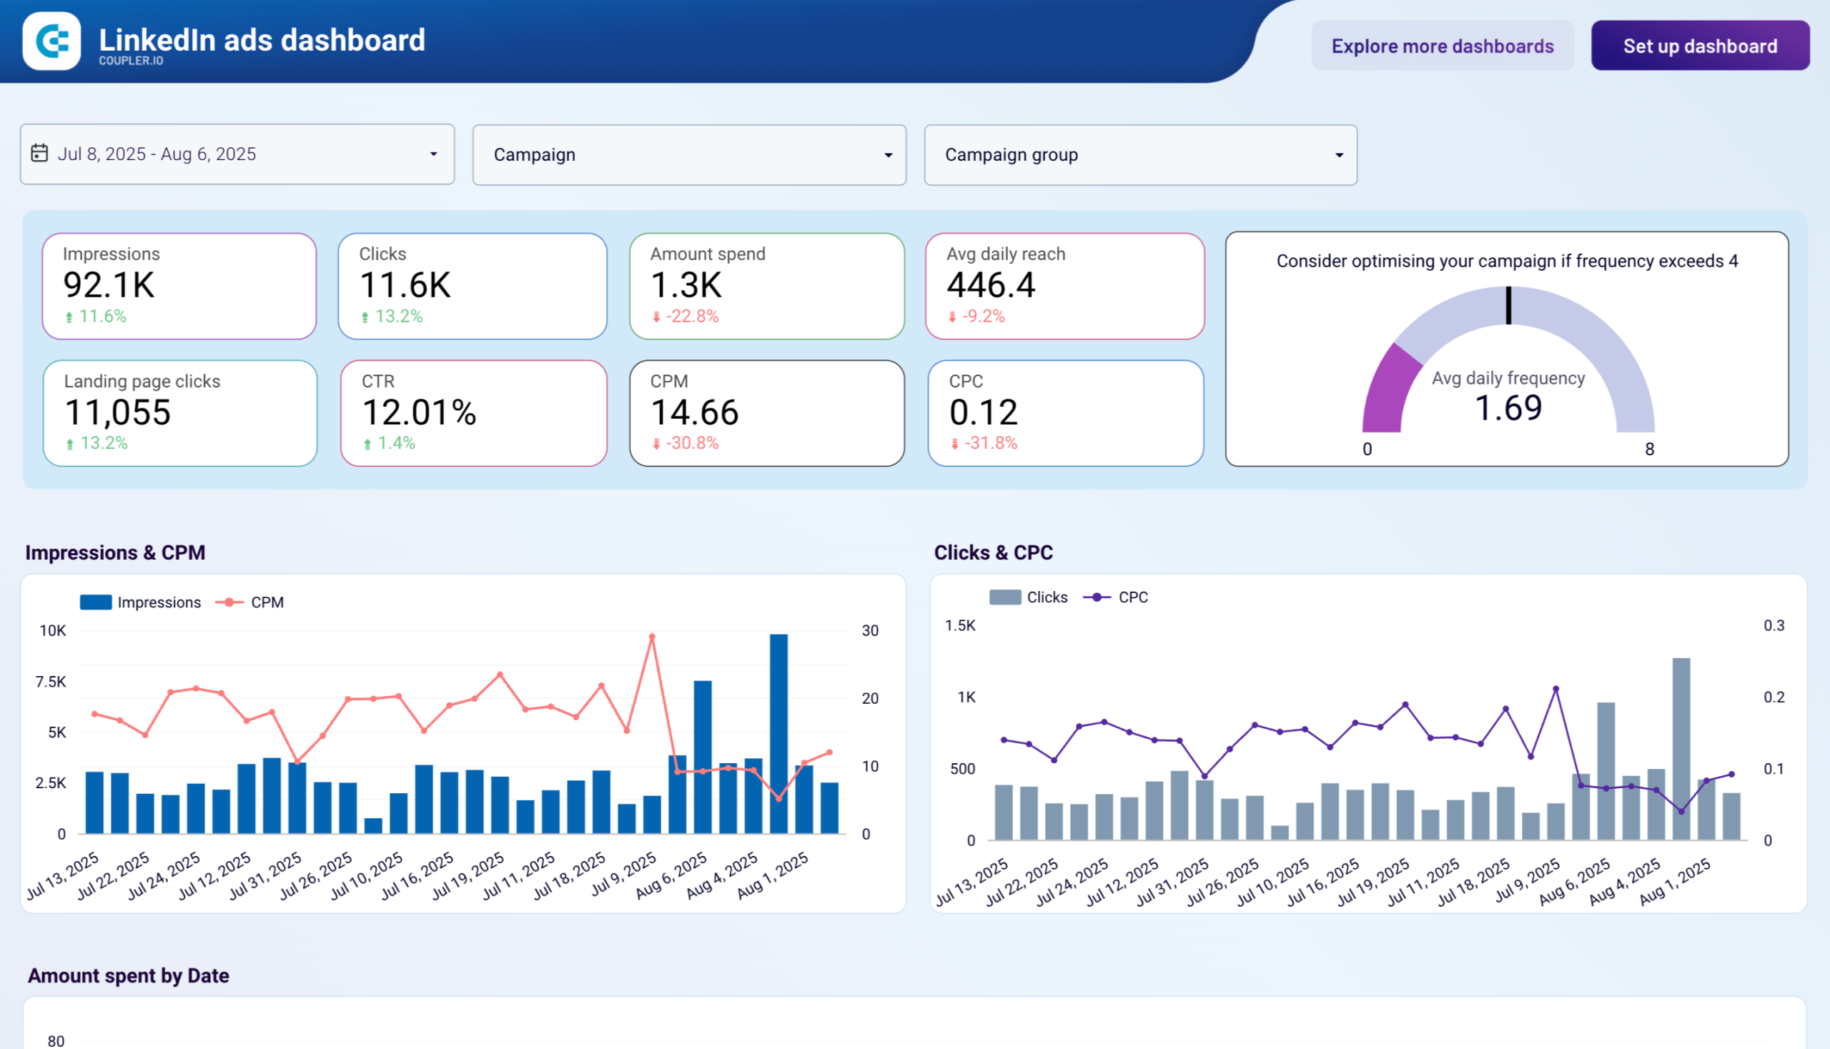Click the red down arrow on CPM card
Image resolution: width=1830 pixels, height=1049 pixels.
(x=658, y=444)
